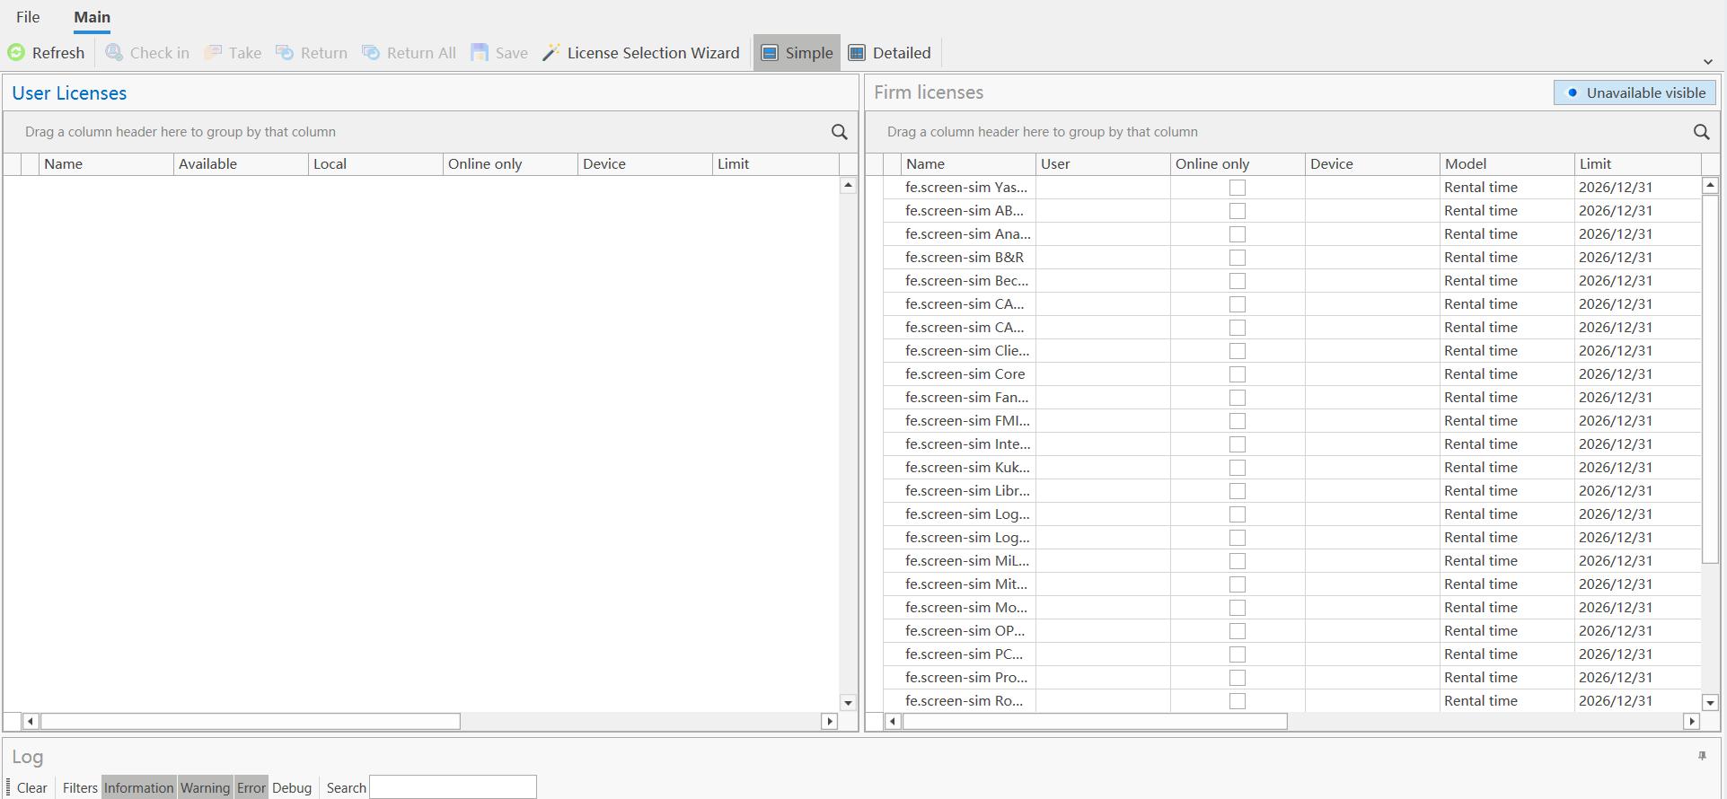Toggle the Information log filter
The image size is (1727, 799).
pos(139,787)
